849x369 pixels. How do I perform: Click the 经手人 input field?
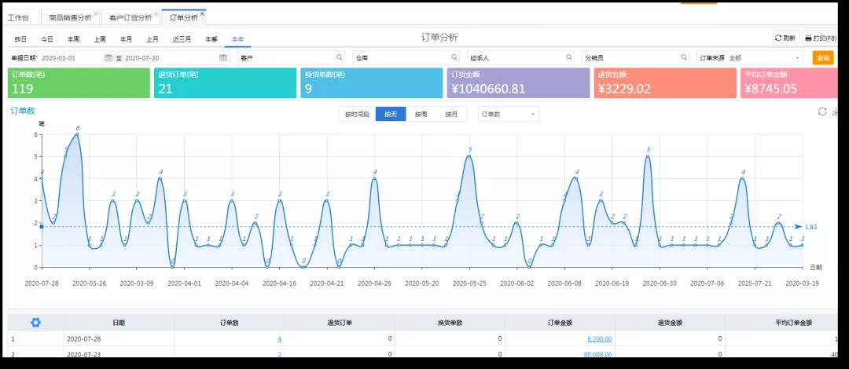tap(521, 57)
